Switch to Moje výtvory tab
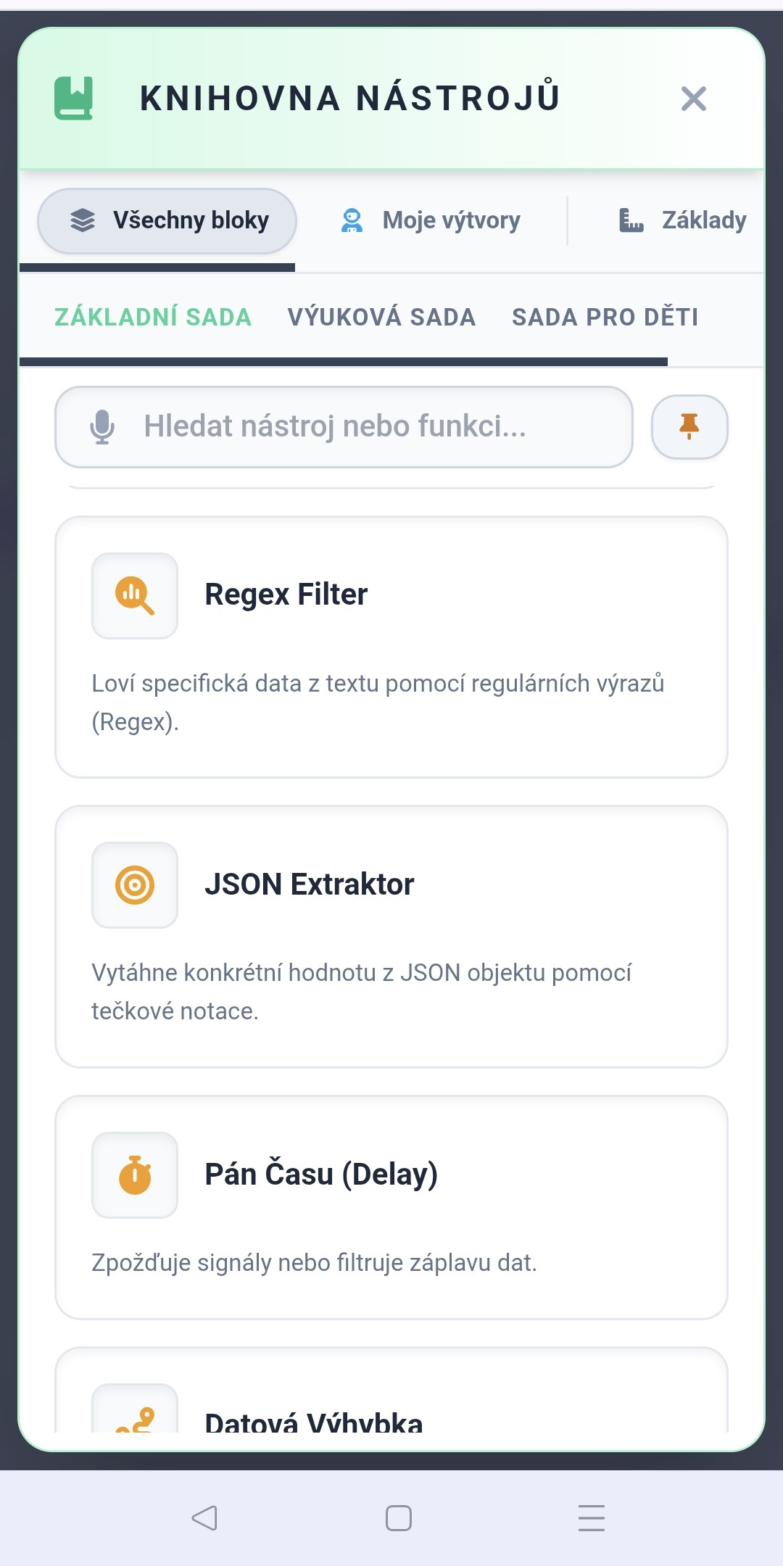The height and width of the screenshot is (1566, 783). coord(431,220)
